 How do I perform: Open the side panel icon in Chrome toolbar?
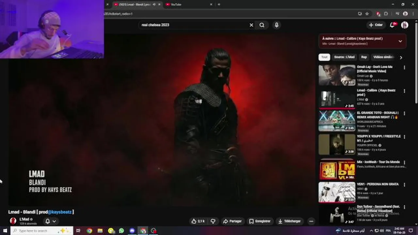[x=397, y=14]
